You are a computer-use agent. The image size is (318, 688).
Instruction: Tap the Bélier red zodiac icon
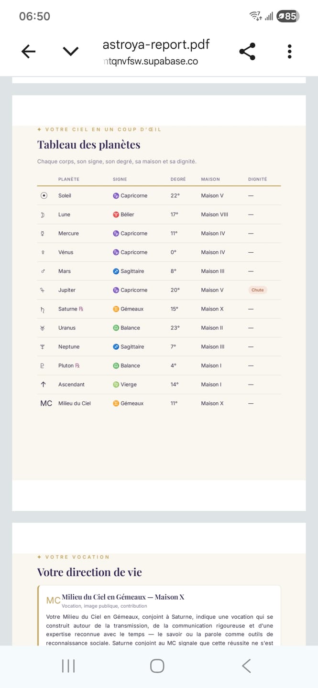(116, 215)
